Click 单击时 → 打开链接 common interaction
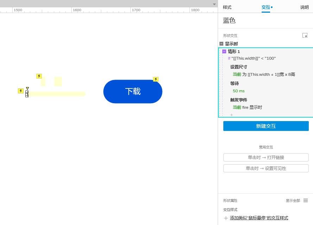Viewport: 313px width, 225px height. click(266, 158)
